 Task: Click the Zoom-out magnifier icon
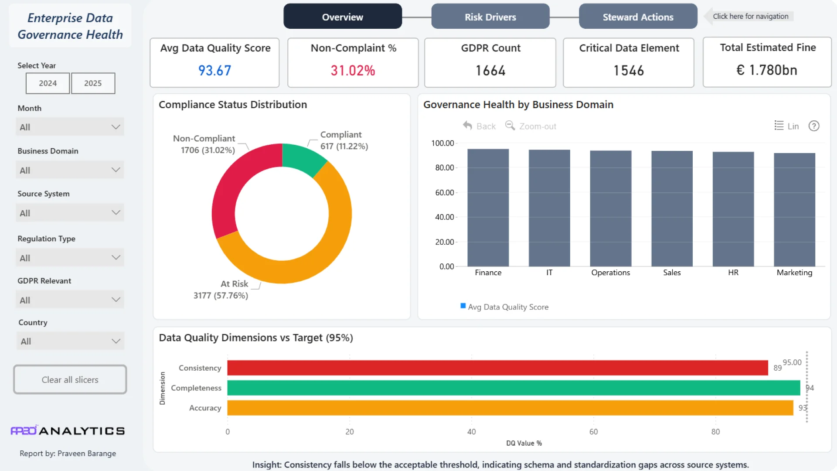(510, 126)
